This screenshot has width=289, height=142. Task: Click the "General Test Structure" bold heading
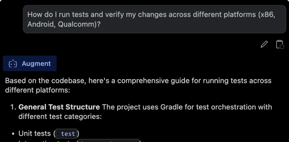(59, 107)
